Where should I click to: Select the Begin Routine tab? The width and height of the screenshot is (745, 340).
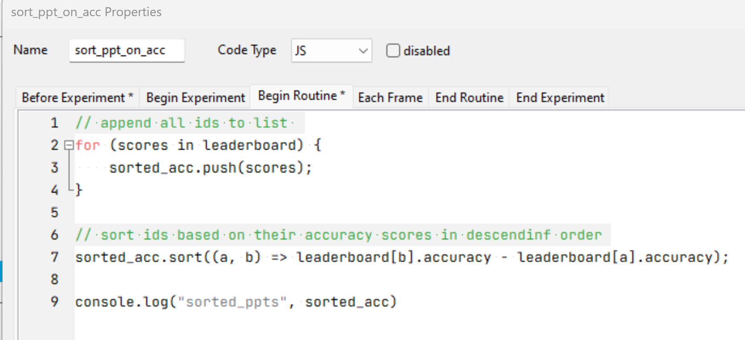click(301, 96)
